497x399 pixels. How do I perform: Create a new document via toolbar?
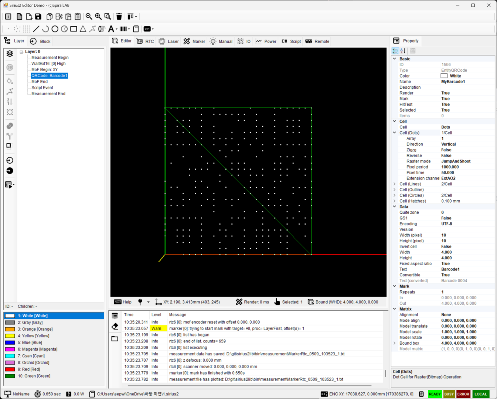19,17
